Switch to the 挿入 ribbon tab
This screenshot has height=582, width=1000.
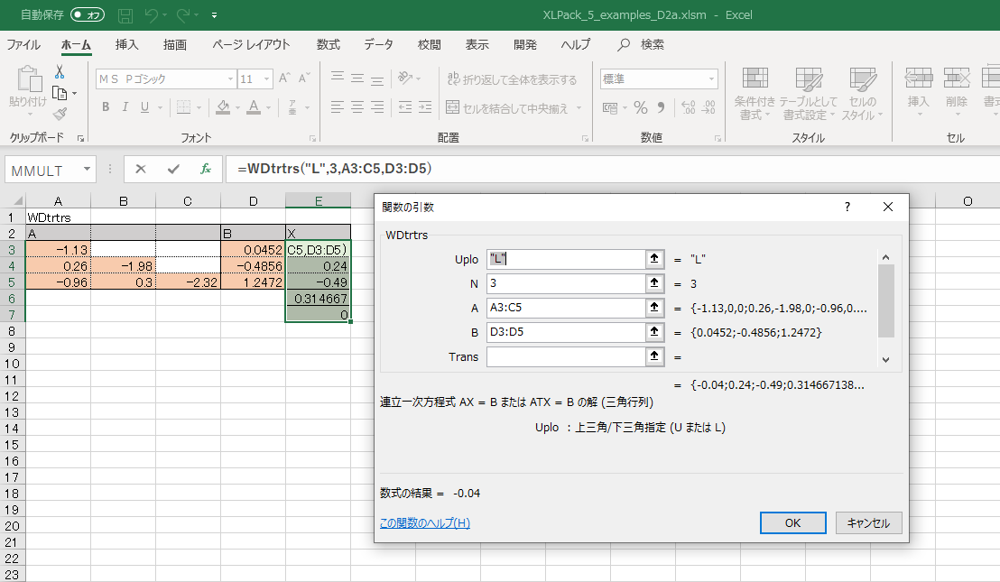click(127, 44)
